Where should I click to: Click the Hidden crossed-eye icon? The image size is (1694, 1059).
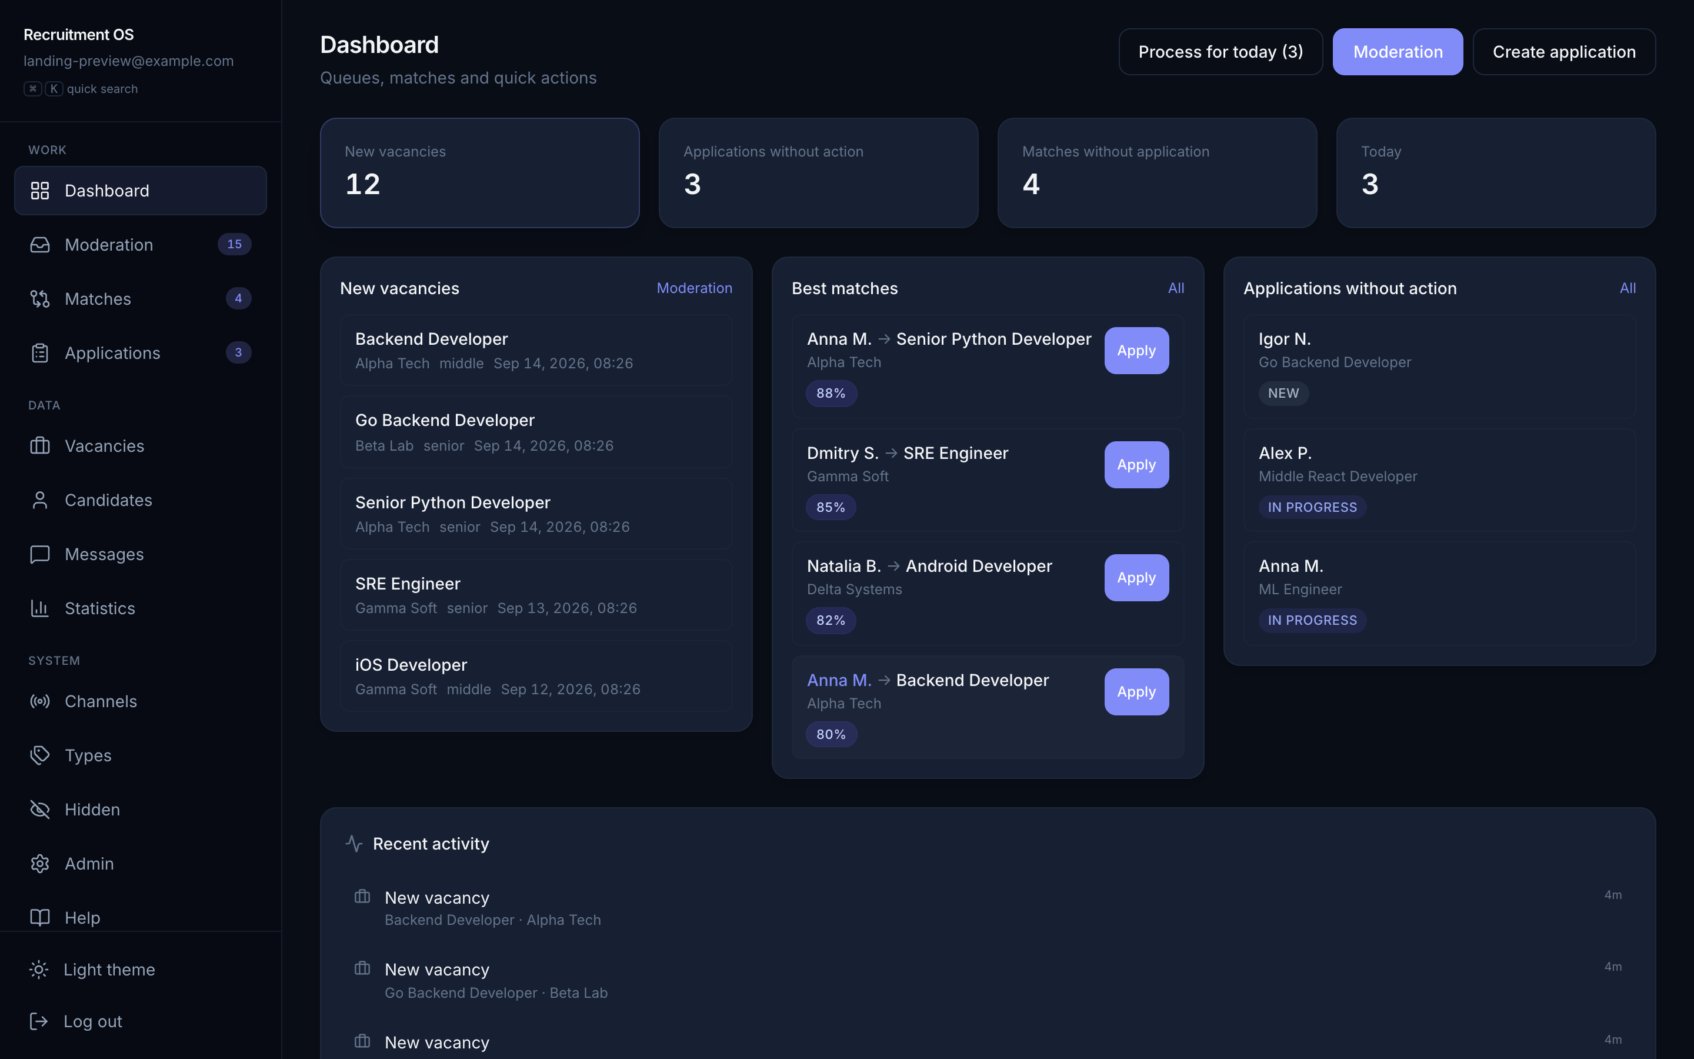(x=40, y=810)
